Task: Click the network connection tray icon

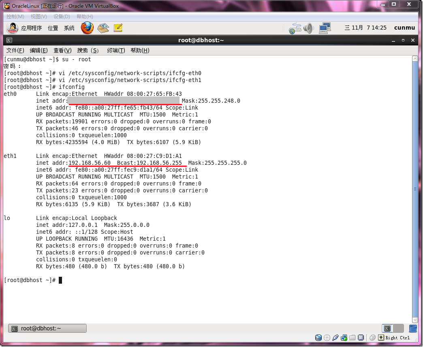Action: pos(295,28)
